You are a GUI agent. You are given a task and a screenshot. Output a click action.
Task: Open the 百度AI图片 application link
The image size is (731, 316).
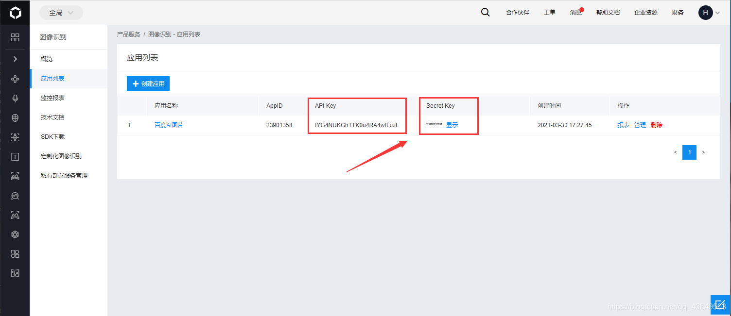tap(169, 125)
